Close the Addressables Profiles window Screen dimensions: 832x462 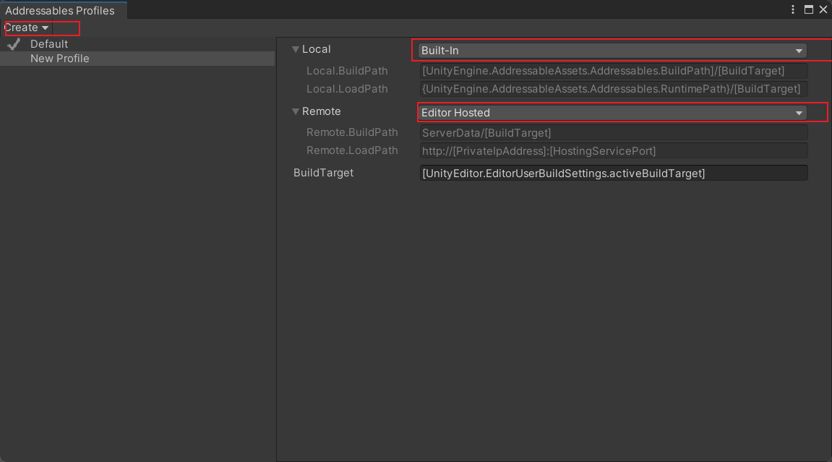click(x=823, y=9)
